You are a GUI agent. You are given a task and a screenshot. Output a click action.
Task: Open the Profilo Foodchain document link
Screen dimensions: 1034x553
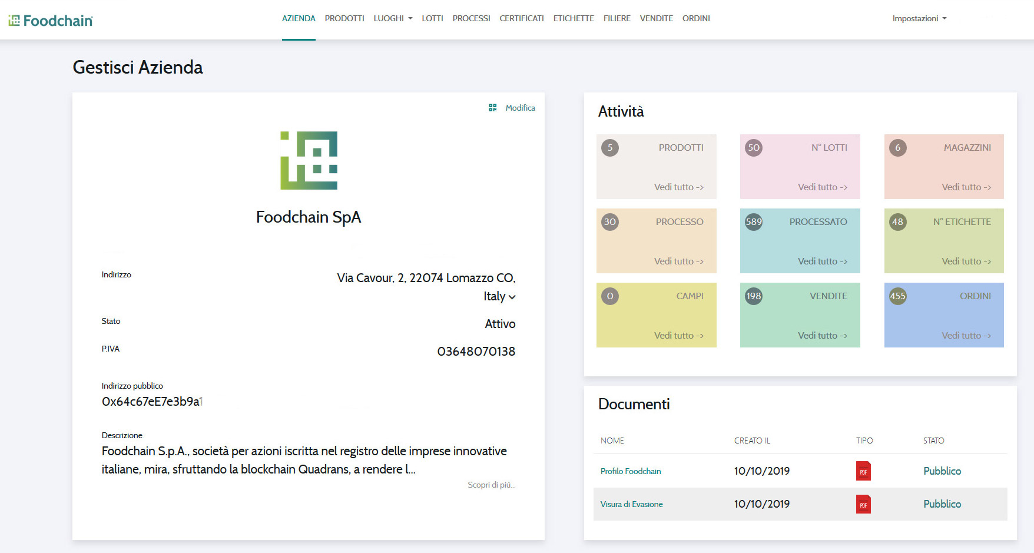[x=631, y=471]
